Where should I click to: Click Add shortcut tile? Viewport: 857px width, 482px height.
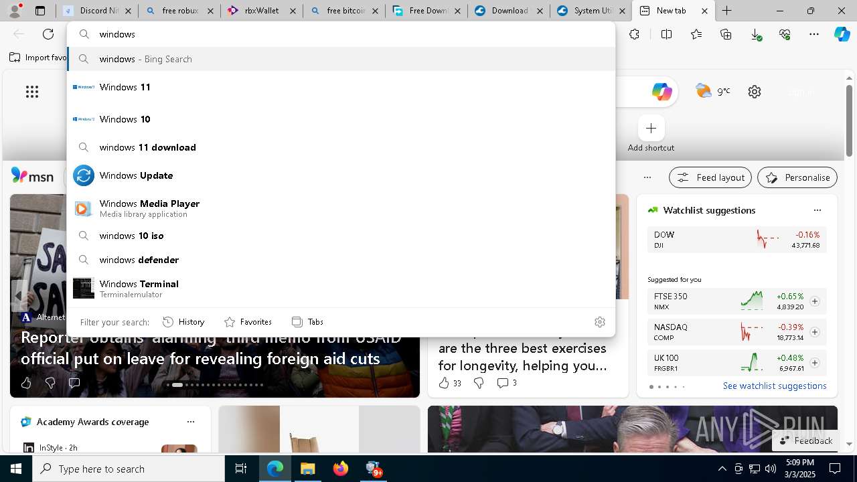point(651,135)
